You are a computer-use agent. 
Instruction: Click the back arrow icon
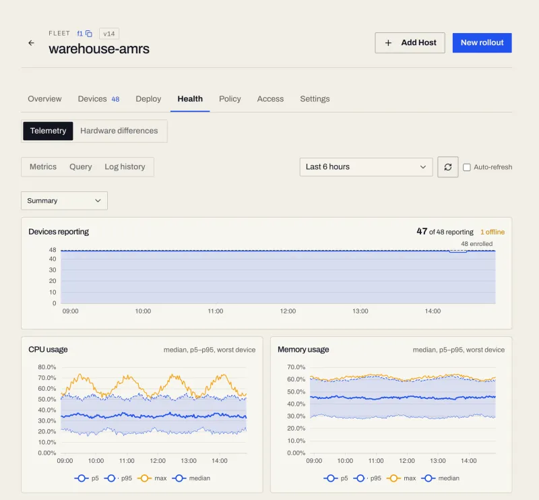point(31,43)
